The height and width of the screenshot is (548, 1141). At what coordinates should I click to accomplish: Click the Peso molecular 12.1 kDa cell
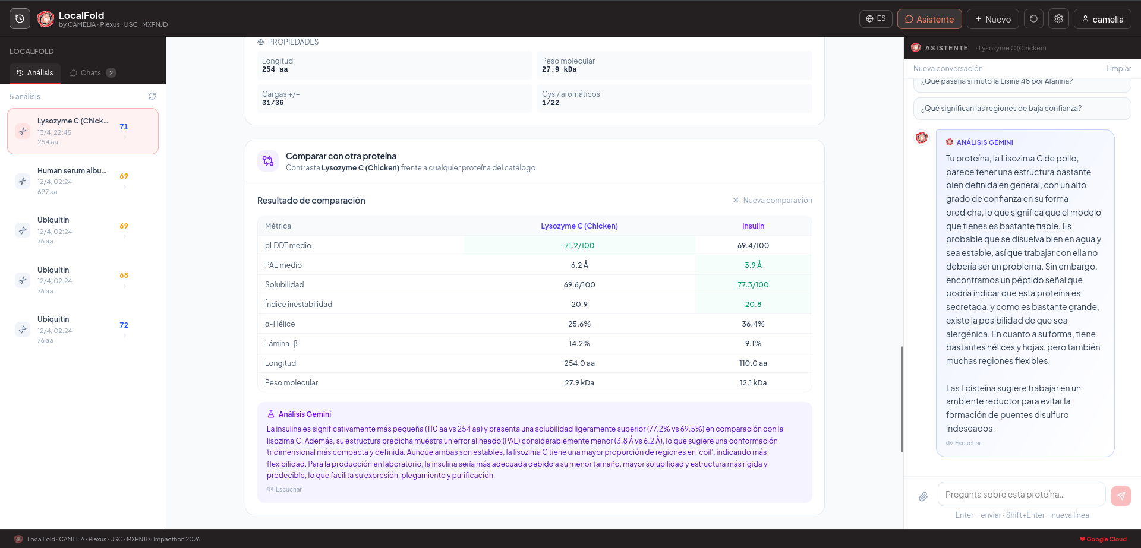753,383
